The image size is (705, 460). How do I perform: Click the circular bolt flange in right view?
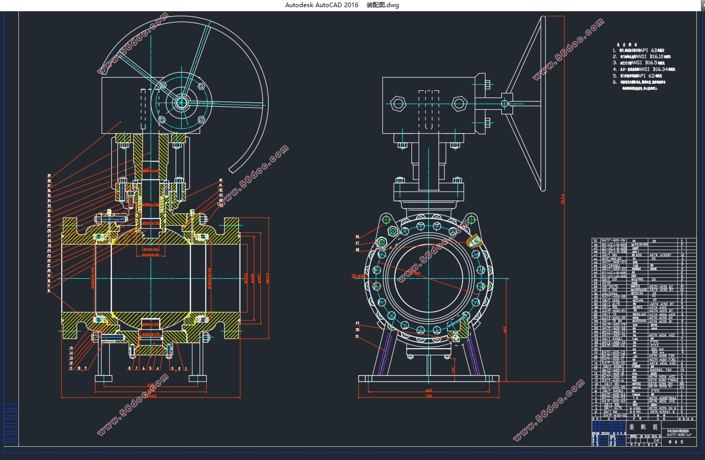click(429, 278)
